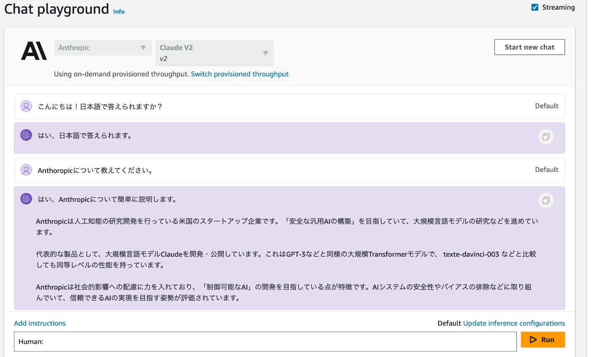Image resolution: width=591 pixels, height=357 pixels.
Task: Run the prompt with the orange button
Action: point(542,340)
